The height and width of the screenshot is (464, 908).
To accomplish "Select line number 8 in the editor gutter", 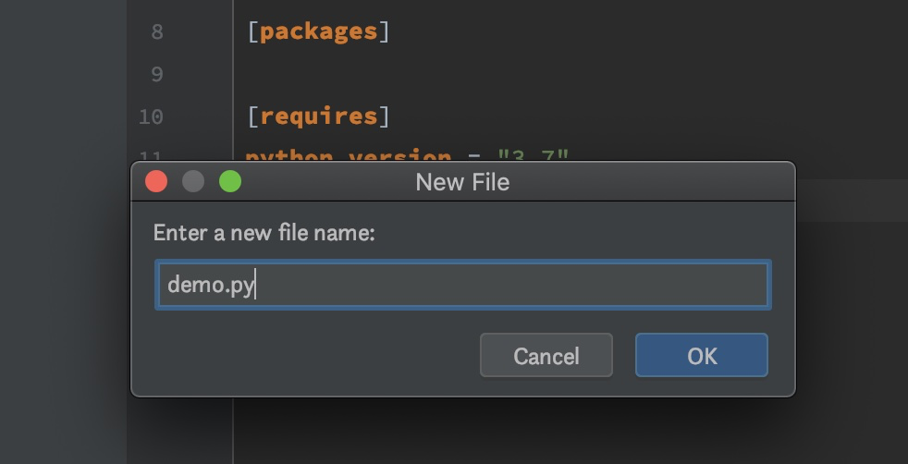I will pos(157,31).
